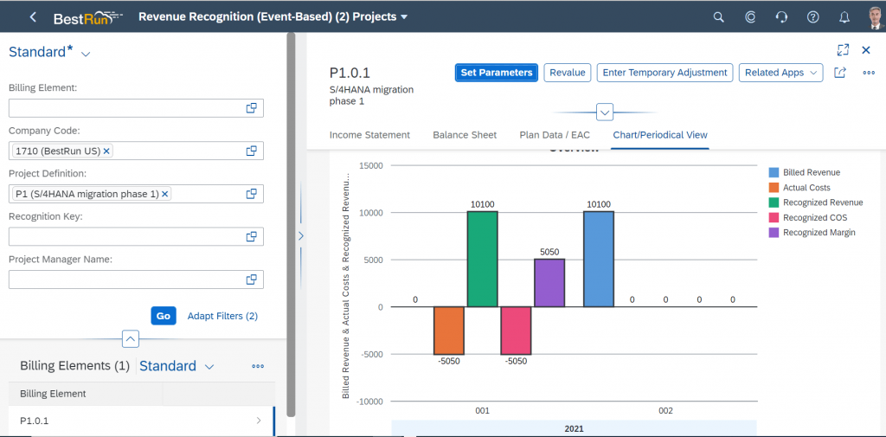Click the Billing Element column header
Screen dimensions: 886x437
[x=86, y=394]
